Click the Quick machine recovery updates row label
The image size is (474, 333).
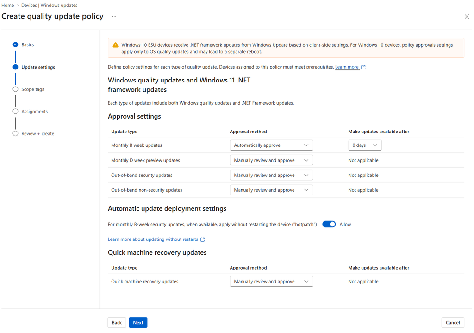click(x=145, y=281)
